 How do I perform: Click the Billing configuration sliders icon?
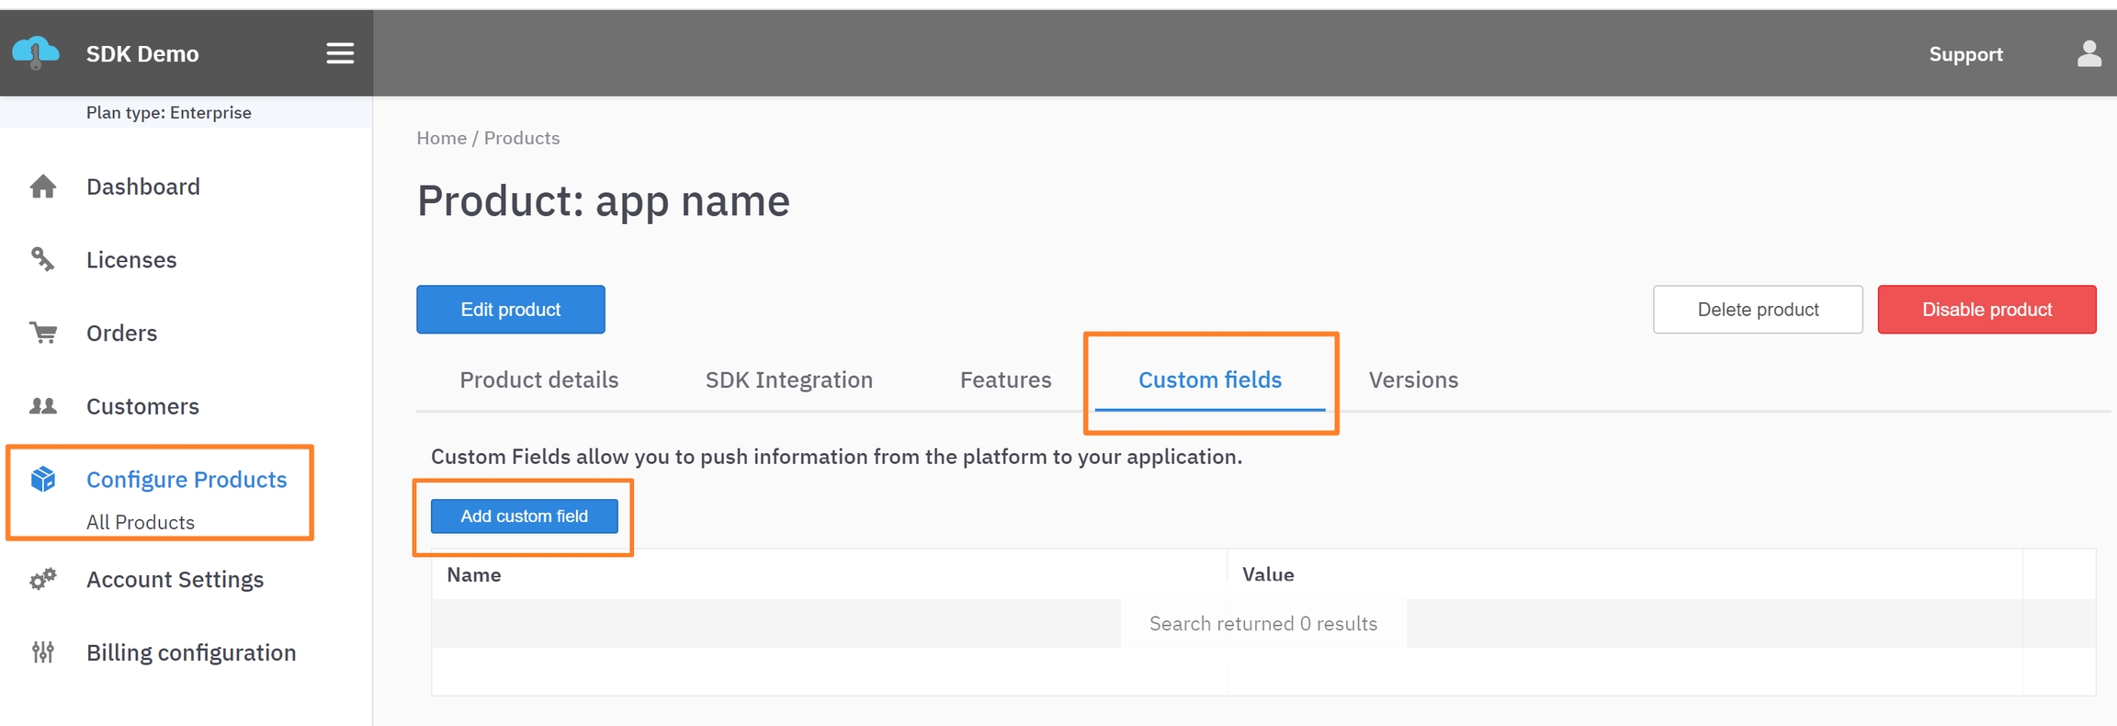(43, 652)
